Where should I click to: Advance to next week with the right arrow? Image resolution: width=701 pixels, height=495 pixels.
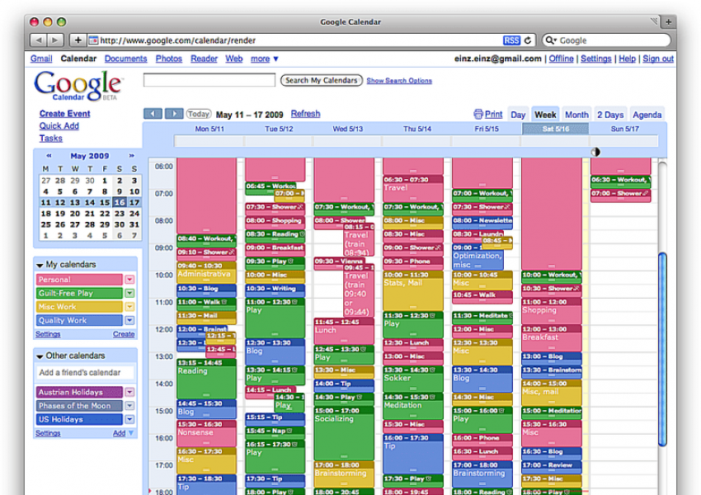click(x=174, y=114)
